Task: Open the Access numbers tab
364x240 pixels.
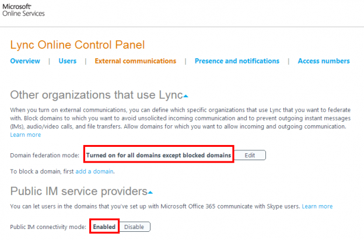Action: [323, 61]
